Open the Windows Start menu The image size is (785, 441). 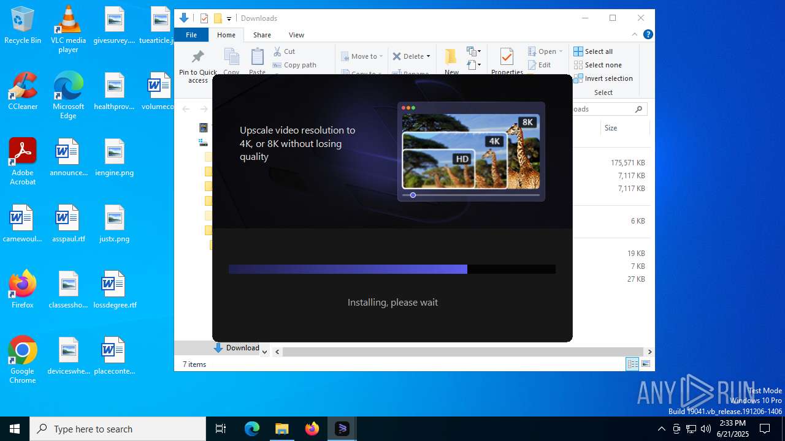click(x=15, y=429)
